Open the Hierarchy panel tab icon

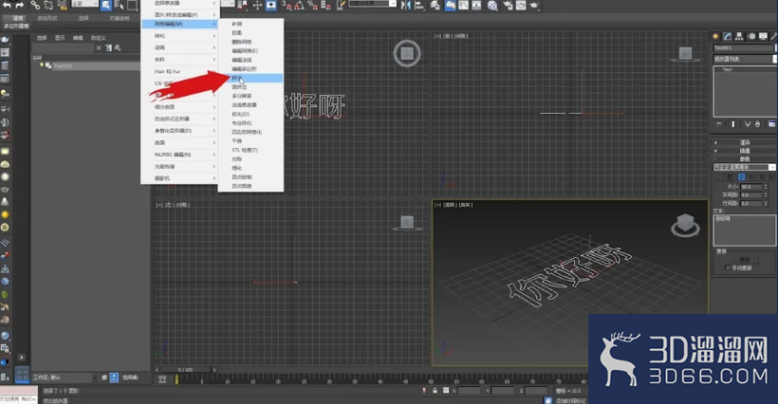pyautogui.click(x=739, y=36)
